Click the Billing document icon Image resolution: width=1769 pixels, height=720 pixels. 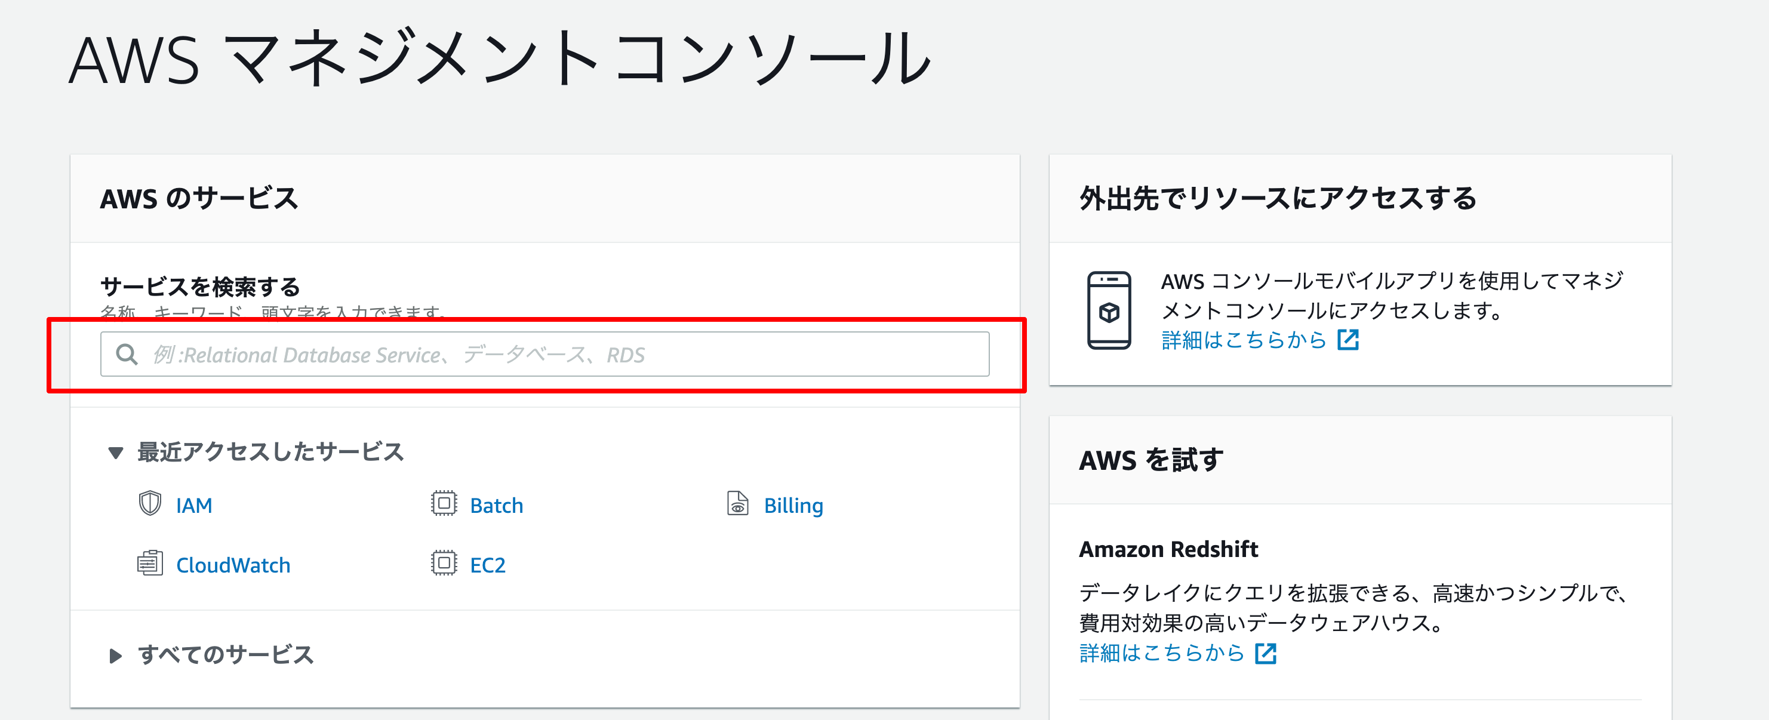point(737,504)
